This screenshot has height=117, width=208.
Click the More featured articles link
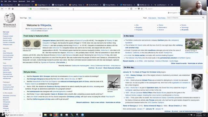(x=112, y=68)
